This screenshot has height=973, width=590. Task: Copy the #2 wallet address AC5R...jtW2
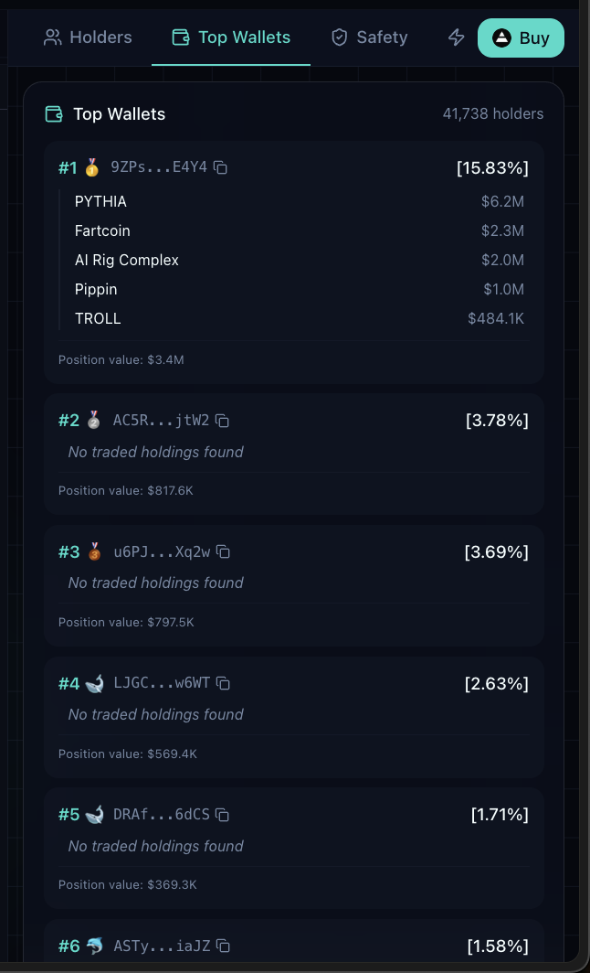(223, 420)
